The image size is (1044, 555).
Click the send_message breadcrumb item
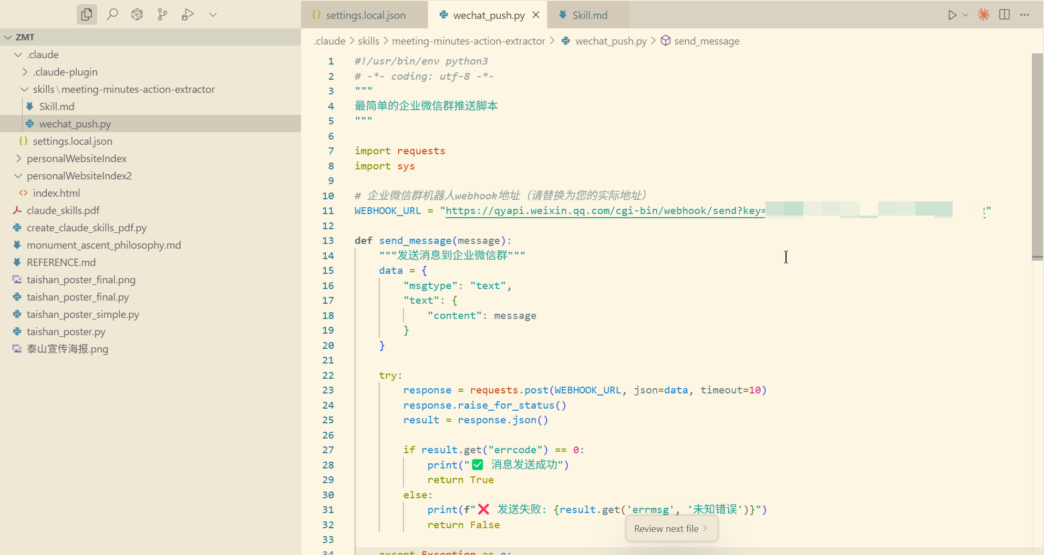pyautogui.click(x=706, y=41)
